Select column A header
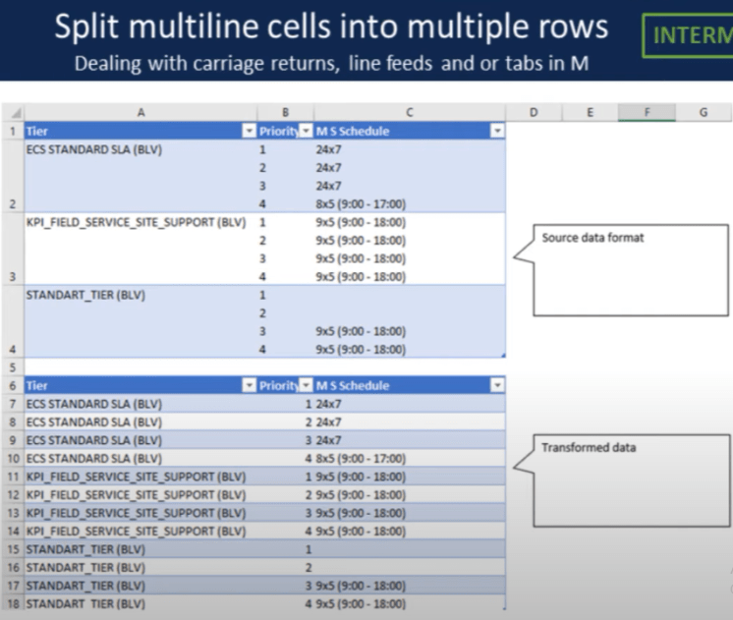Image resolution: width=733 pixels, height=620 pixels. pyautogui.click(x=140, y=113)
